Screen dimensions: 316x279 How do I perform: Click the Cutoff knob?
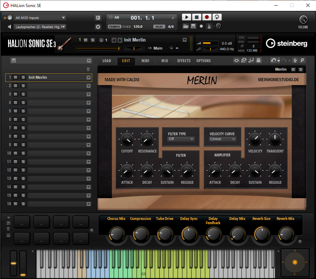tap(127, 139)
